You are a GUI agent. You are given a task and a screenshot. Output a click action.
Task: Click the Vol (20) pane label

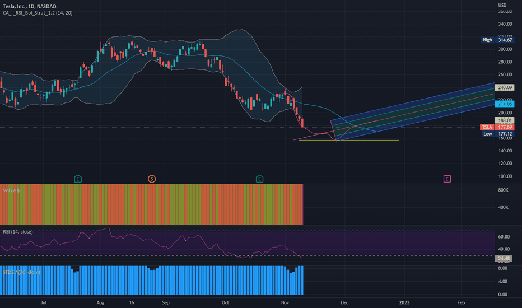[x=11, y=190]
